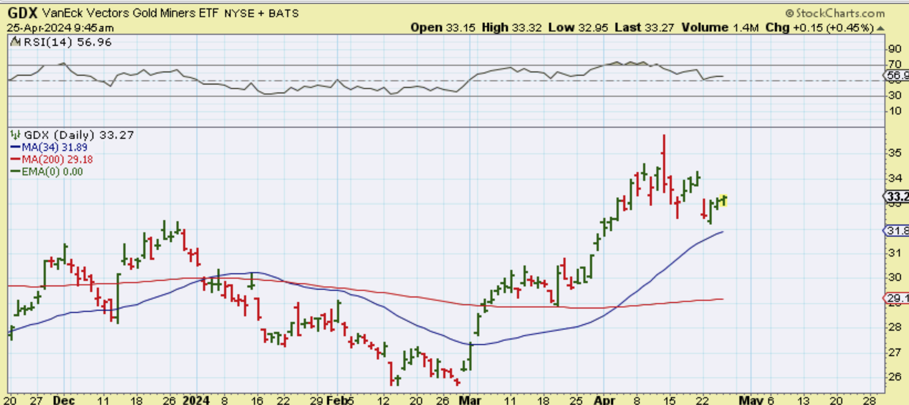
Task: Select the green EMA(0) line swatch in legend
Action: [x=15, y=172]
